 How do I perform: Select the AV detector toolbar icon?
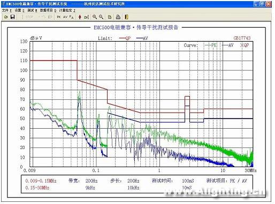point(65,17)
